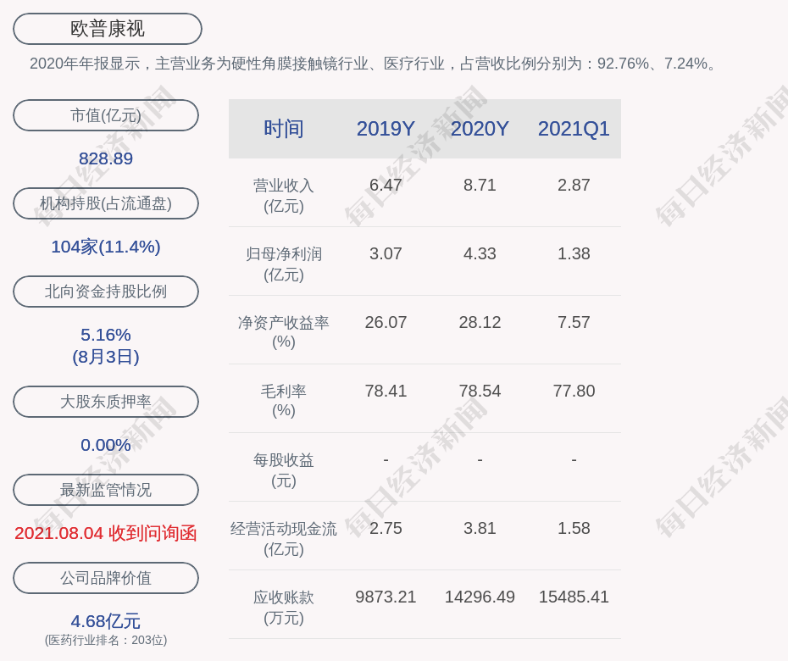
Task: Click the 2019Y column header
Action: 386,129
